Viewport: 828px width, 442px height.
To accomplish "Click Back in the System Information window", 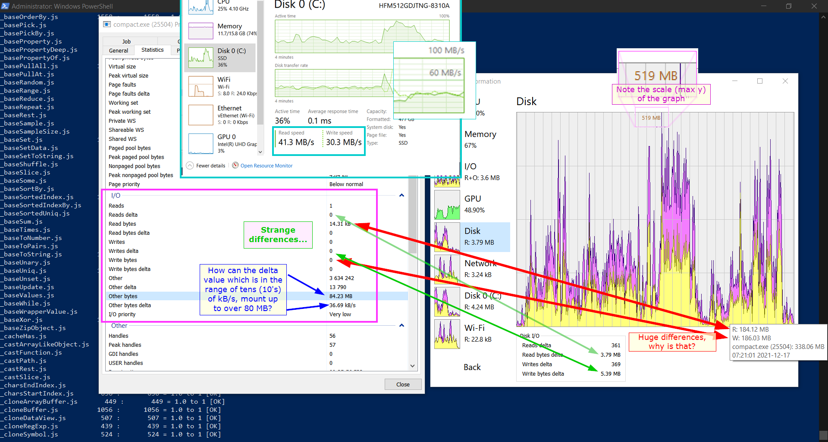I will pyautogui.click(x=472, y=367).
